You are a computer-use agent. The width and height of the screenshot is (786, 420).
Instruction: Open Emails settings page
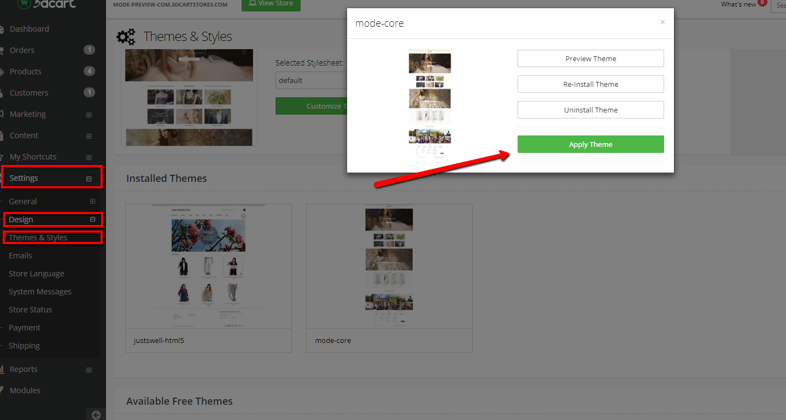pyautogui.click(x=20, y=256)
